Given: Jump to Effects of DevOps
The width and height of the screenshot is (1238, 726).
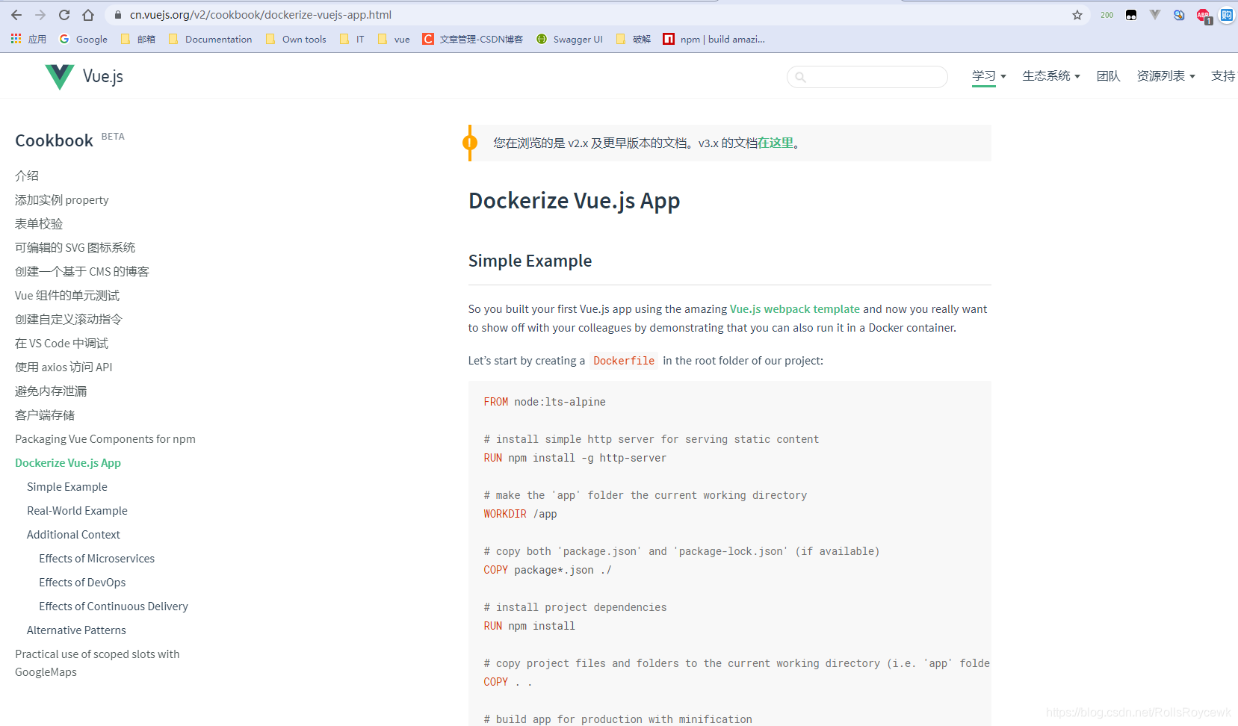Looking at the screenshot, I should (x=82, y=582).
